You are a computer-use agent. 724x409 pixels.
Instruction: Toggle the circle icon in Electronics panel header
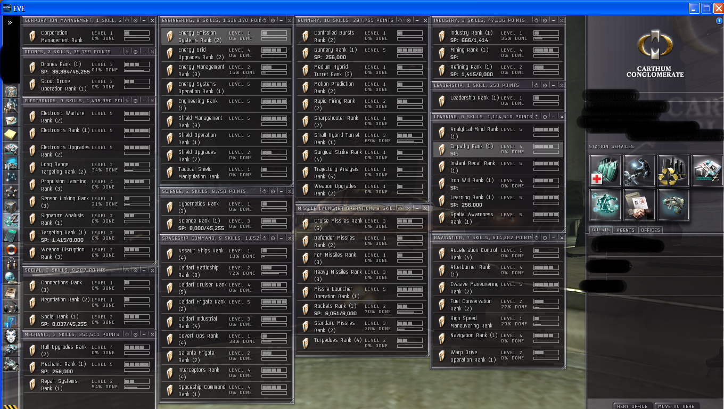click(x=136, y=101)
